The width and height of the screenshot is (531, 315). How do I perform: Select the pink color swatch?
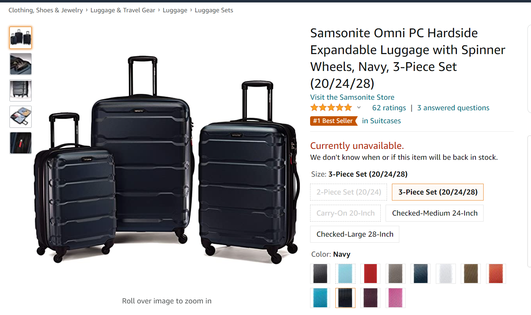point(395,298)
